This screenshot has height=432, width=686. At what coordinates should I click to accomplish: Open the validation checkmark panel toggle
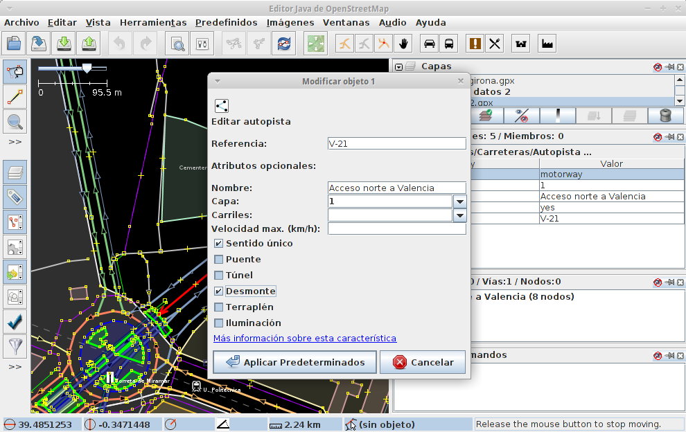pyautogui.click(x=15, y=321)
